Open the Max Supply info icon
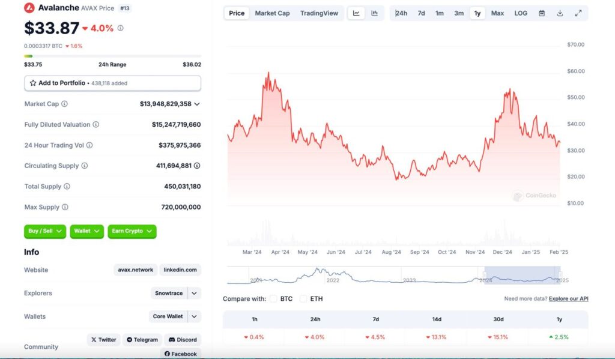The image size is (615, 359). (65, 207)
